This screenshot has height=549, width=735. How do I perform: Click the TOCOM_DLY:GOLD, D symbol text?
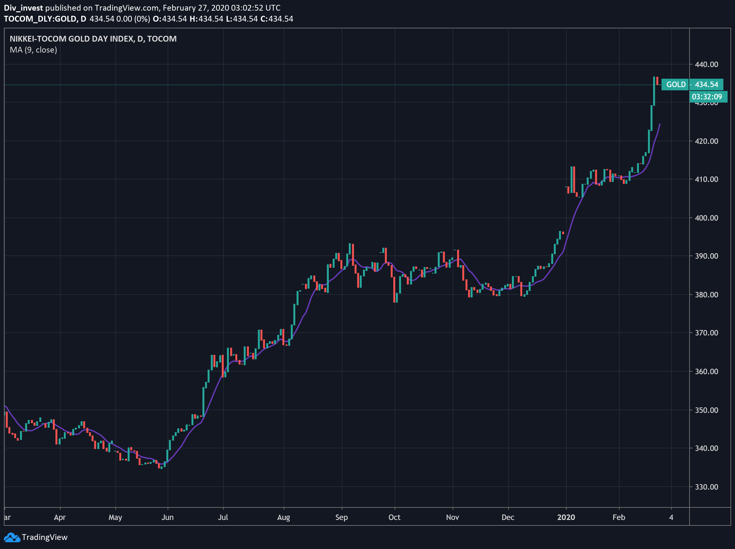click(45, 19)
